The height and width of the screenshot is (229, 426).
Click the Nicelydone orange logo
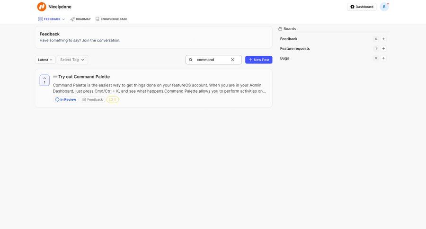pos(42,7)
